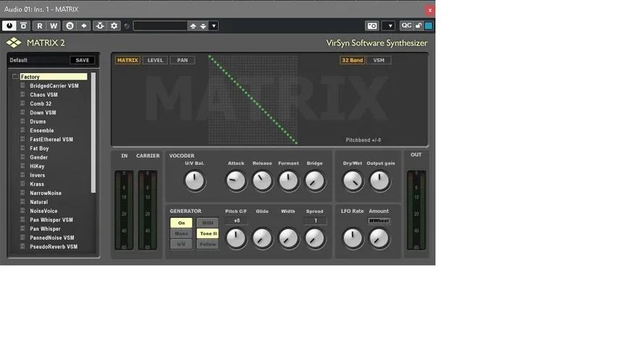Click the Formant knob
The width and height of the screenshot is (644, 362).
tap(288, 181)
